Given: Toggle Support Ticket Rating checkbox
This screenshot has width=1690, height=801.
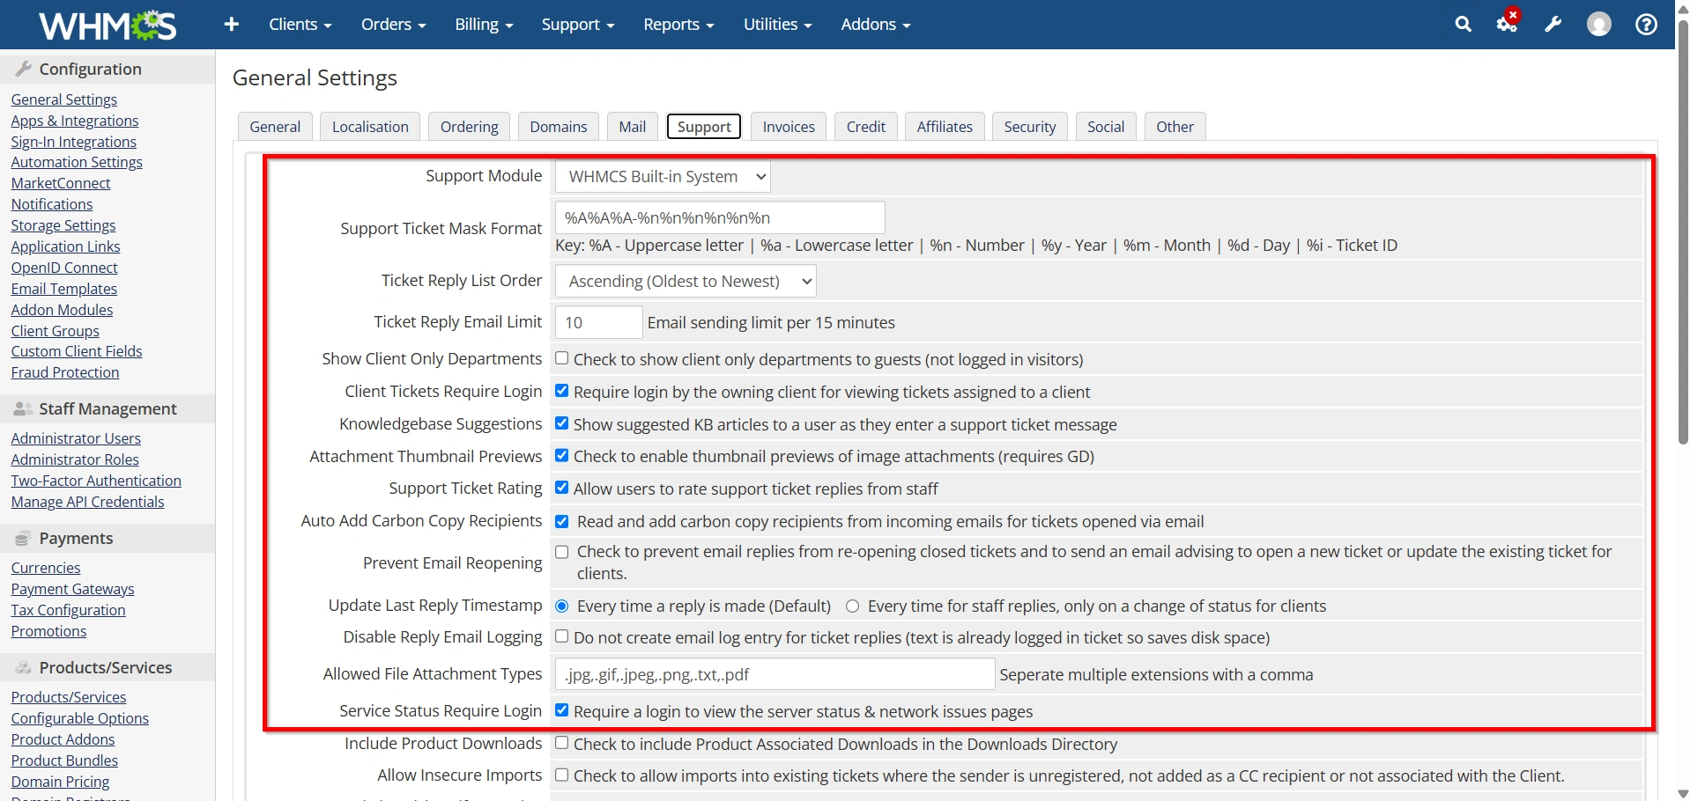Looking at the screenshot, I should [x=561, y=488].
